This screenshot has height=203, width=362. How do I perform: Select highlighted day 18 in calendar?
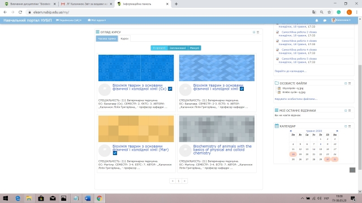coord(293,154)
